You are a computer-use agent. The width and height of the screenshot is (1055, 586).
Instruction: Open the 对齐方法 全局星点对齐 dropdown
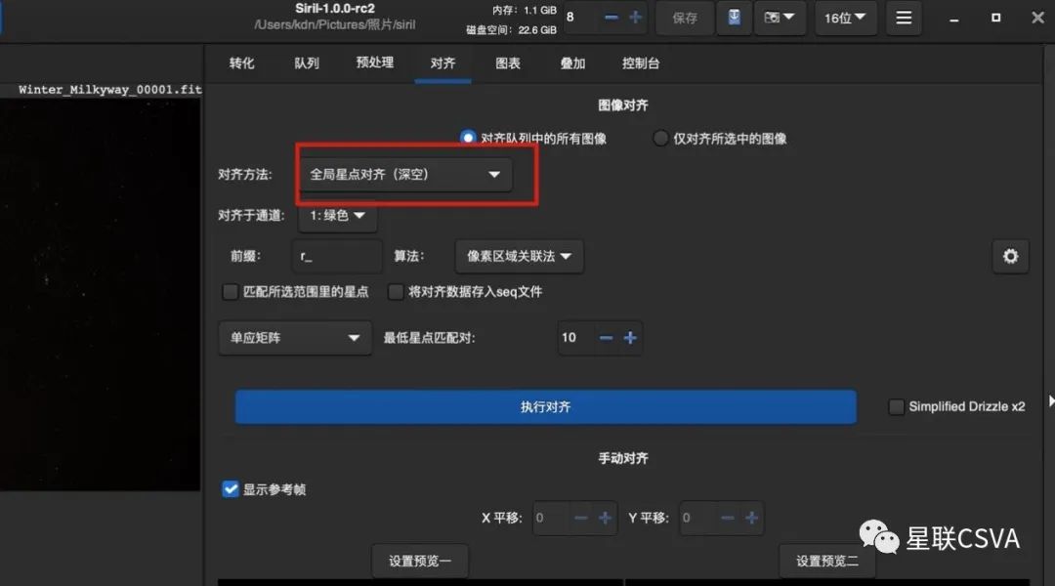pos(404,175)
